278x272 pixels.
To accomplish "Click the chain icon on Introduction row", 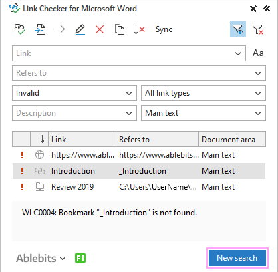I will point(40,171).
